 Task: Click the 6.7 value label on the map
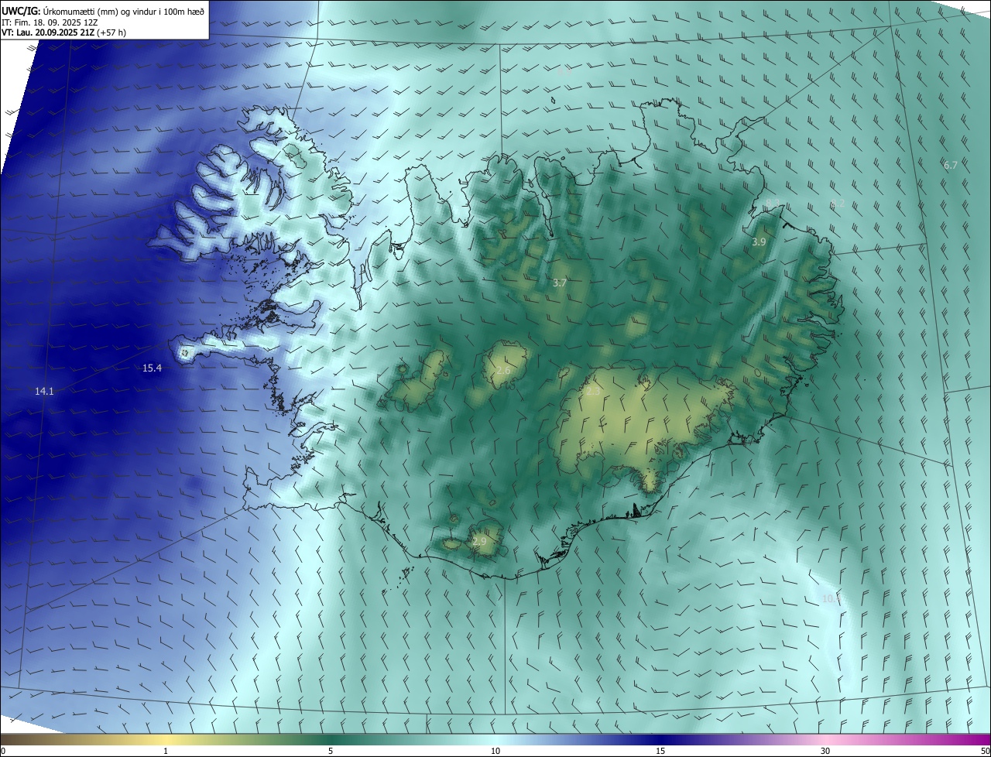click(x=951, y=166)
